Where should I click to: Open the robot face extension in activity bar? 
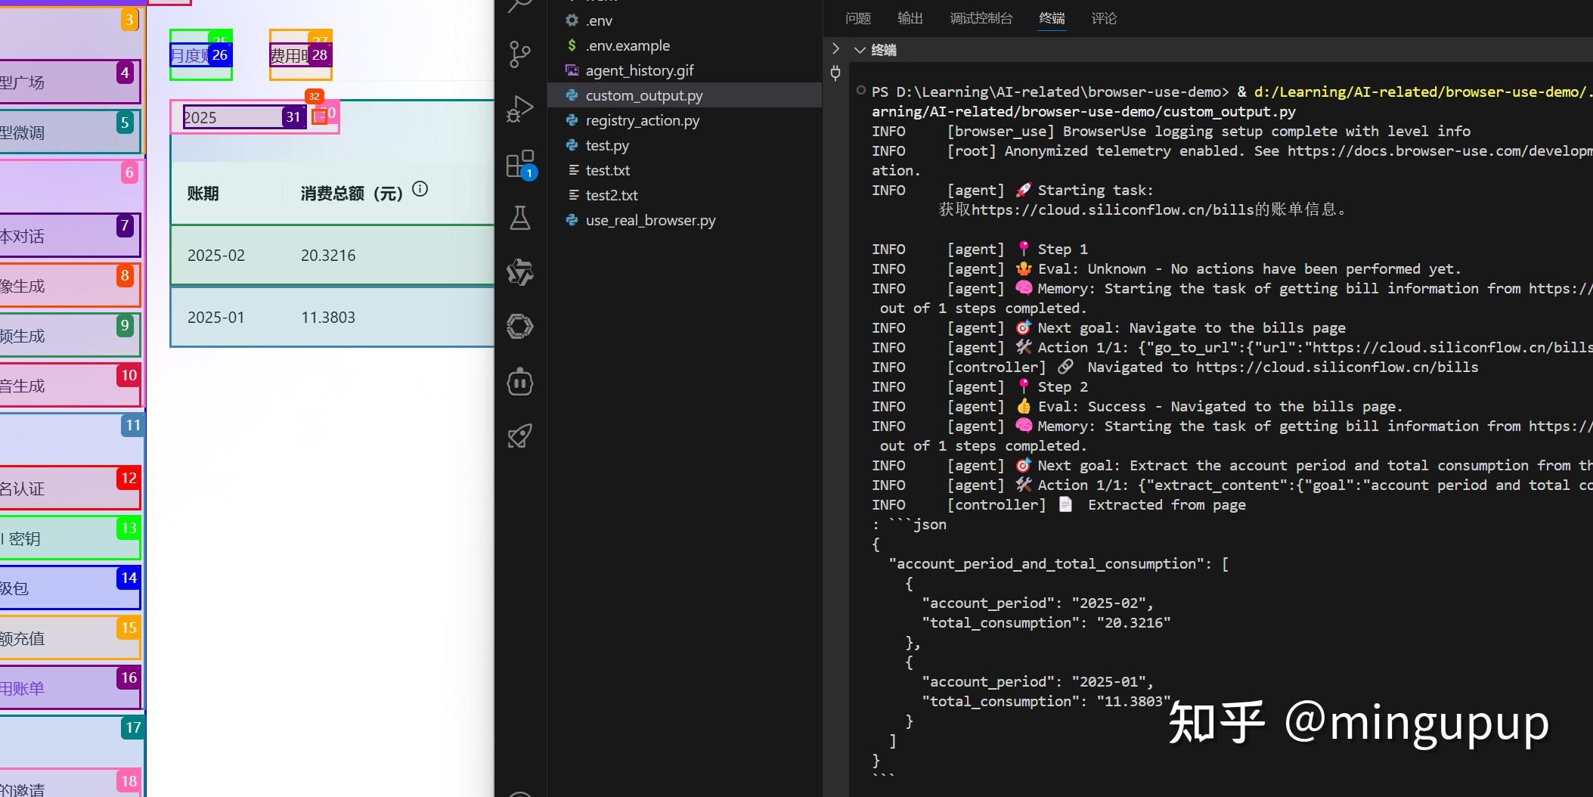(x=520, y=381)
